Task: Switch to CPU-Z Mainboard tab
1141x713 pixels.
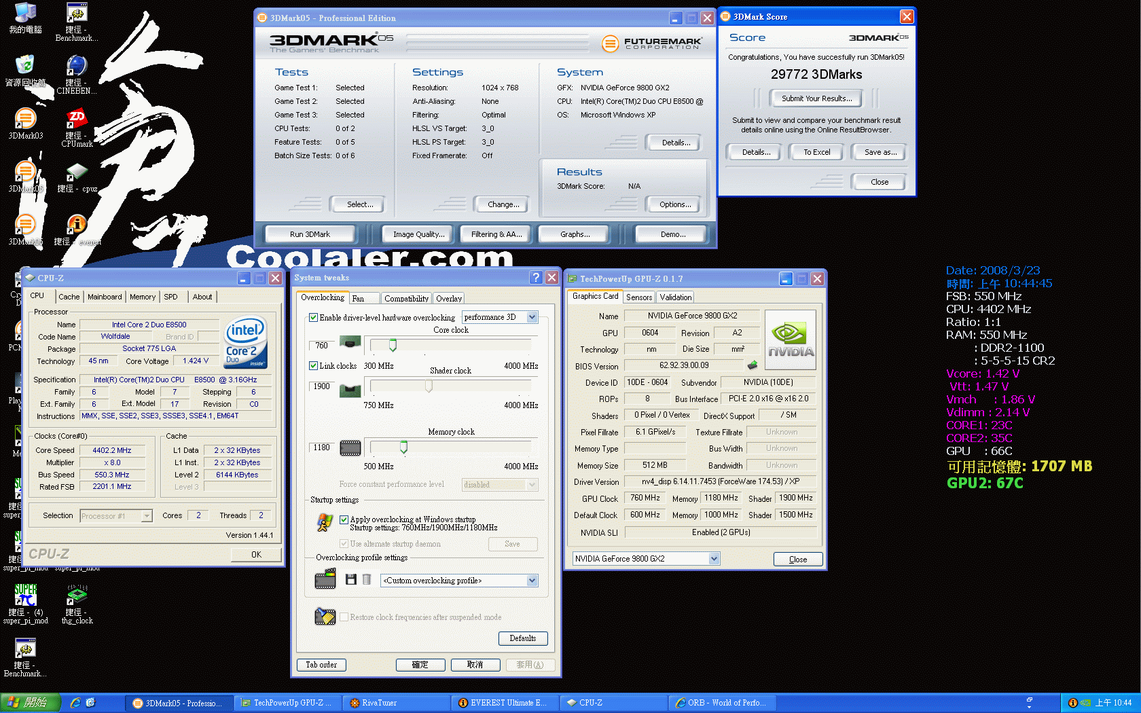Action: point(105,297)
